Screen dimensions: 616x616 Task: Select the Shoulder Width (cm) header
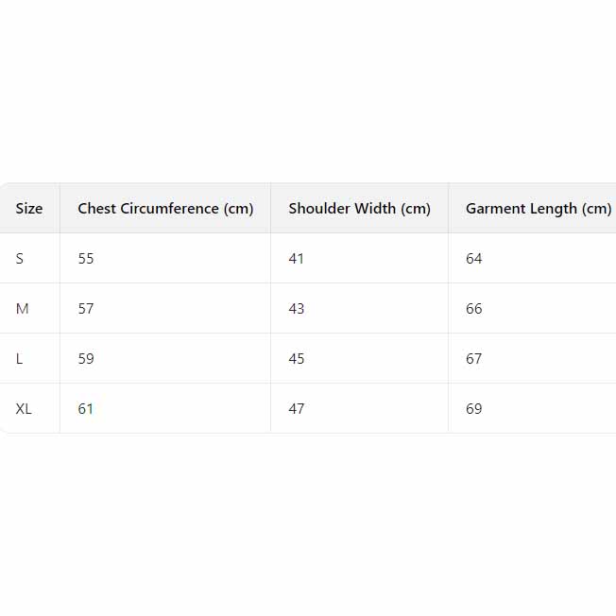(x=359, y=209)
